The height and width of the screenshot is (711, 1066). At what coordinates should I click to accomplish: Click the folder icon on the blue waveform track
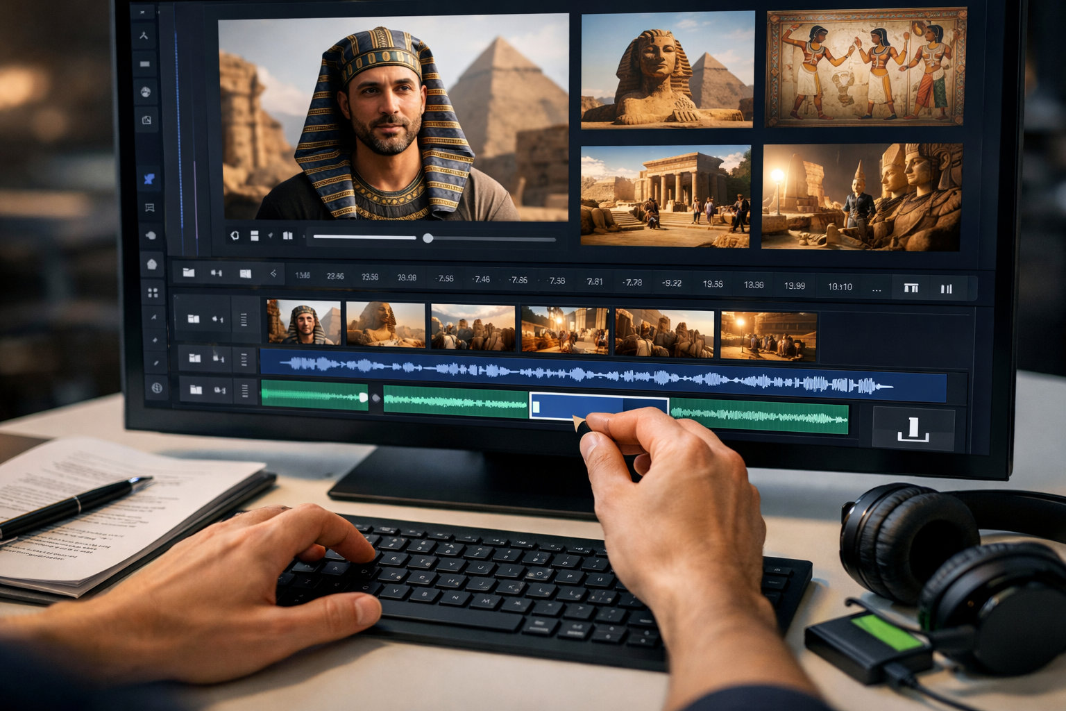(x=195, y=358)
